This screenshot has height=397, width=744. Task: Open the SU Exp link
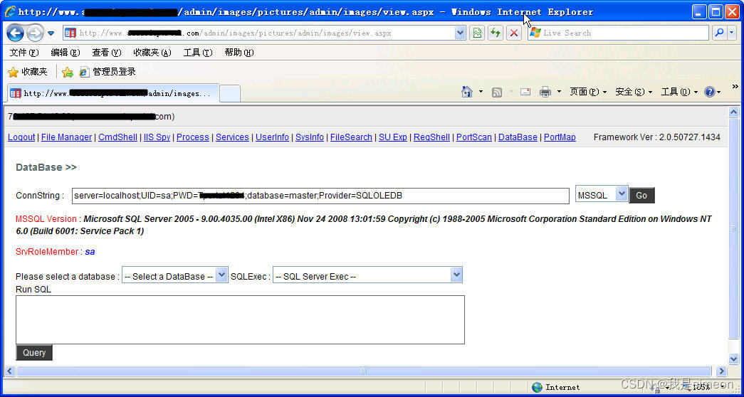(393, 137)
